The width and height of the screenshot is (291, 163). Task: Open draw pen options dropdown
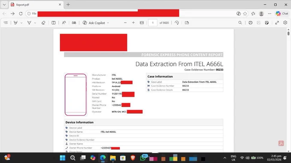click(x=35, y=23)
